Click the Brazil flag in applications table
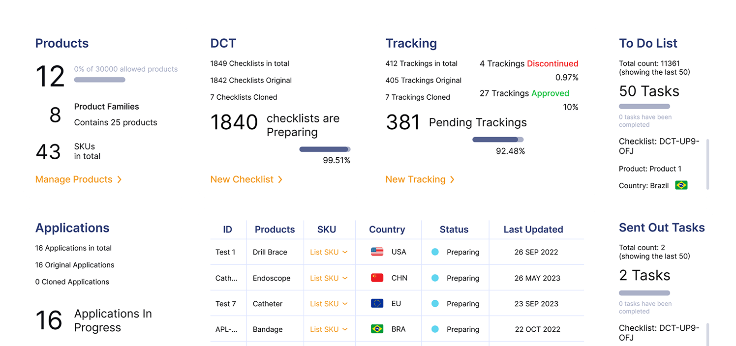Viewport: 736px width, 346px height. coord(377,329)
